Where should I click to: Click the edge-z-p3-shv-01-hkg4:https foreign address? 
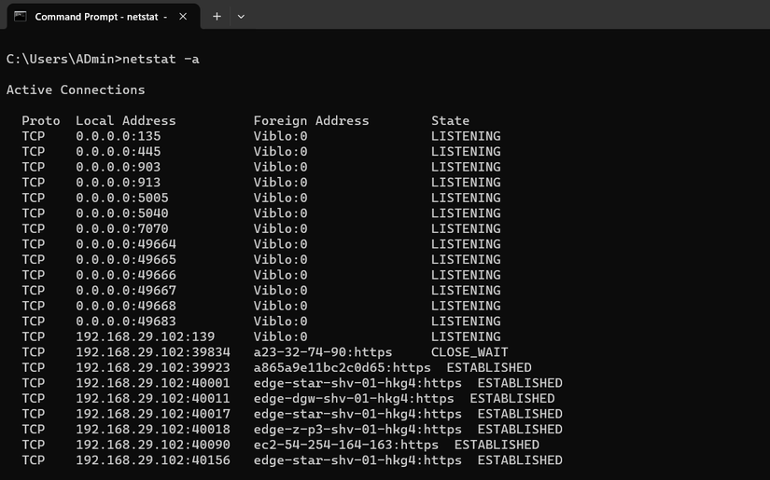point(357,429)
